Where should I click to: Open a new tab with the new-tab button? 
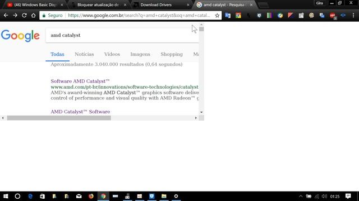(263, 5)
